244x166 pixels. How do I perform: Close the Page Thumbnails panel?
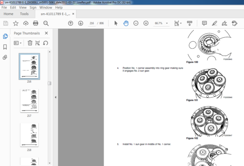pos(46,33)
